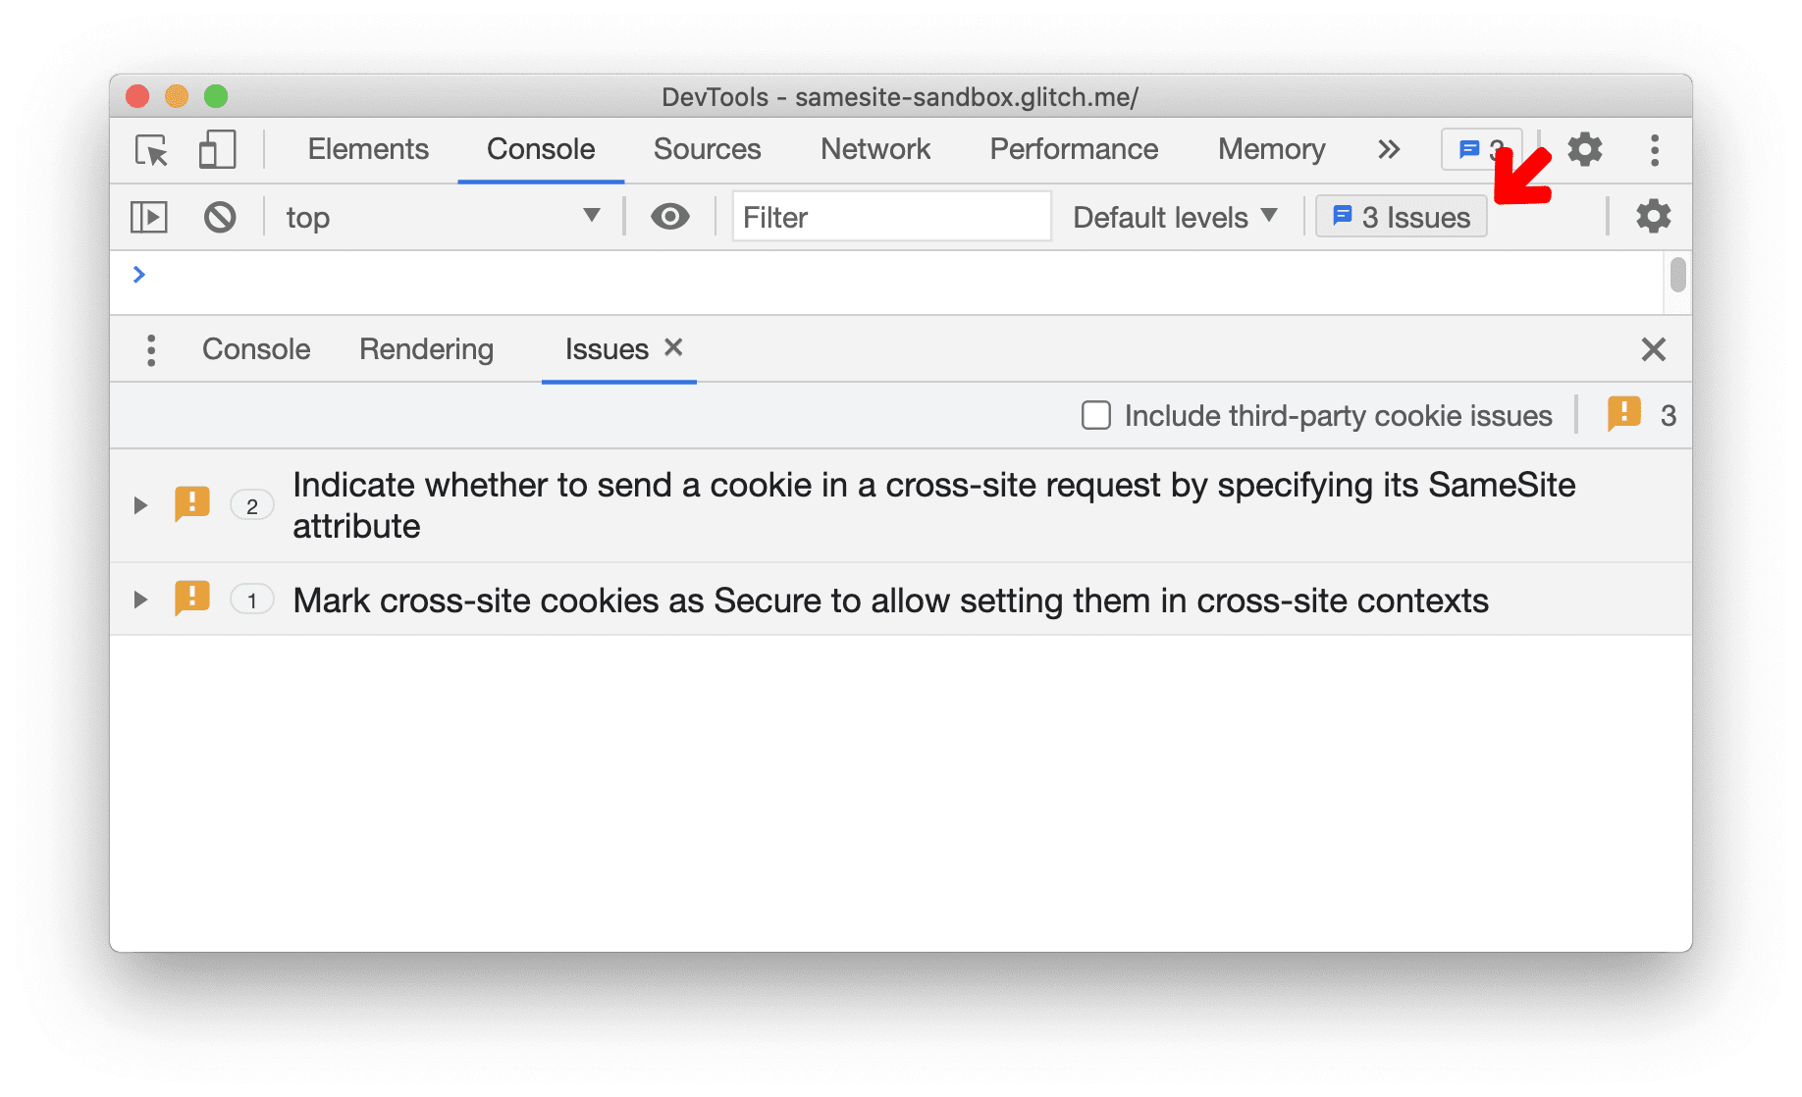Open console settings gear
The height and width of the screenshot is (1097, 1802).
[1653, 217]
